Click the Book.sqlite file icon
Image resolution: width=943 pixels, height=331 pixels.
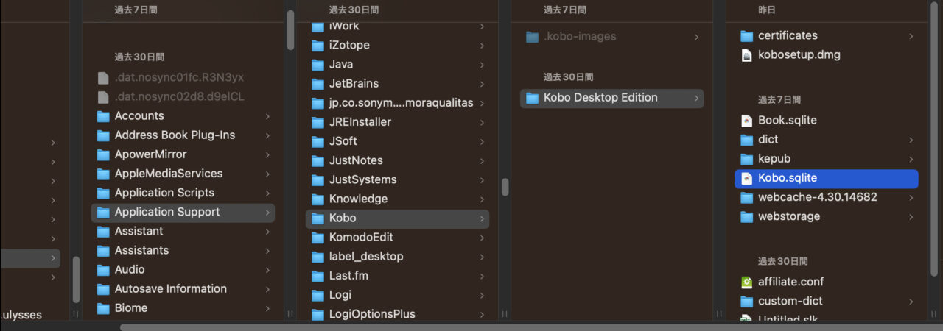tap(746, 120)
